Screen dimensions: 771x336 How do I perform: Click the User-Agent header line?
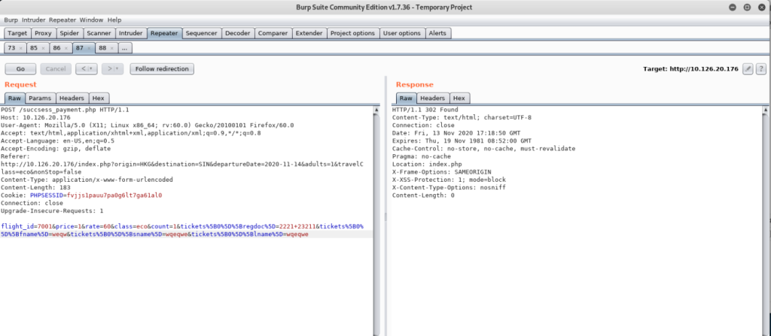pyautogui.click(x=148, y=126)
